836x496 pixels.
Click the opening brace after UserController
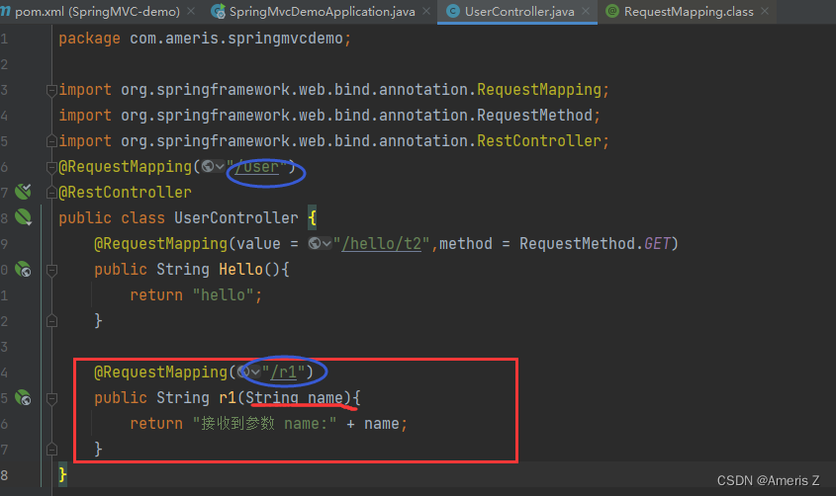(313, 217)
